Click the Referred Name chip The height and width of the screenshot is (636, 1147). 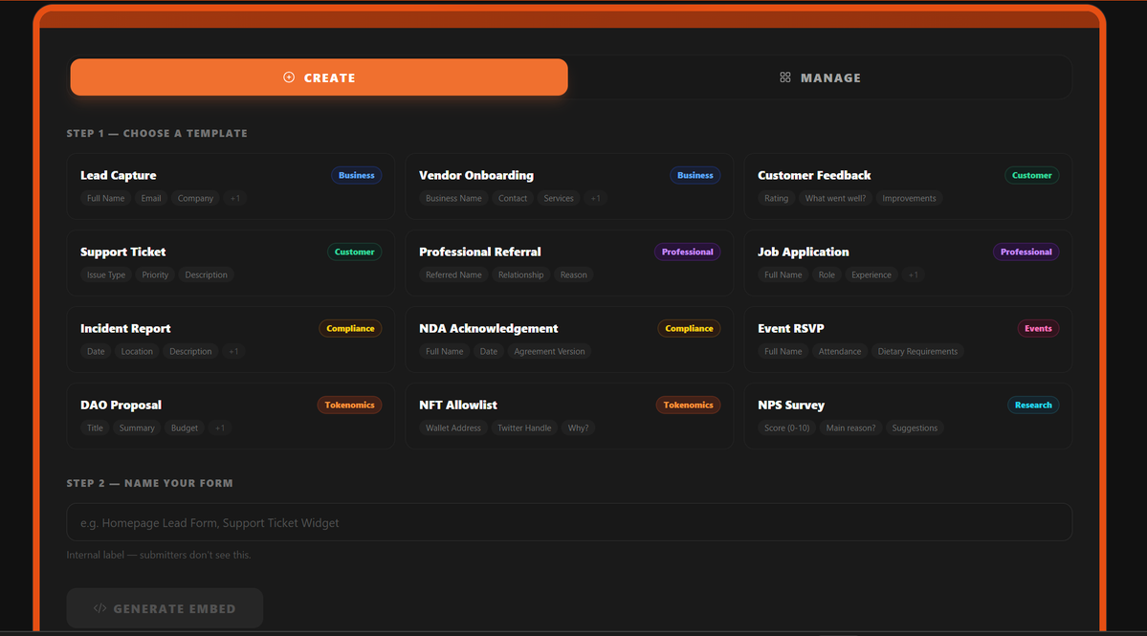[453, 274]
